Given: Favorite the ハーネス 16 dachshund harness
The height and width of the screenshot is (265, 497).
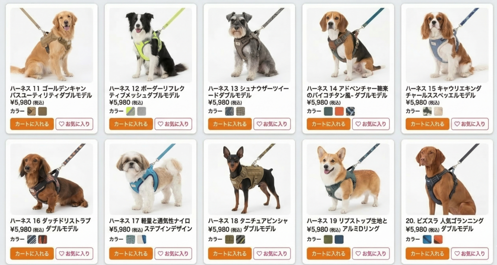Looking at the screenshot, I should 74,253.
